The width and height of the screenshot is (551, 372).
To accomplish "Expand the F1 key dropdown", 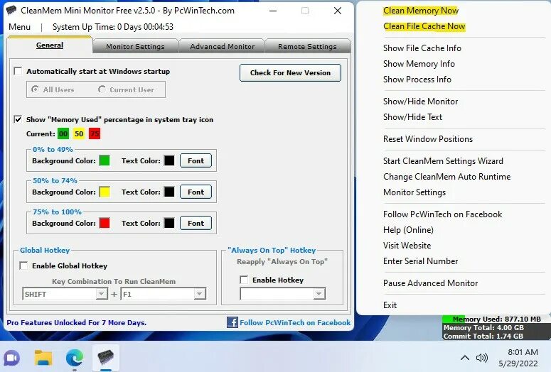I will pyautogui.click(x=200, y=294).
